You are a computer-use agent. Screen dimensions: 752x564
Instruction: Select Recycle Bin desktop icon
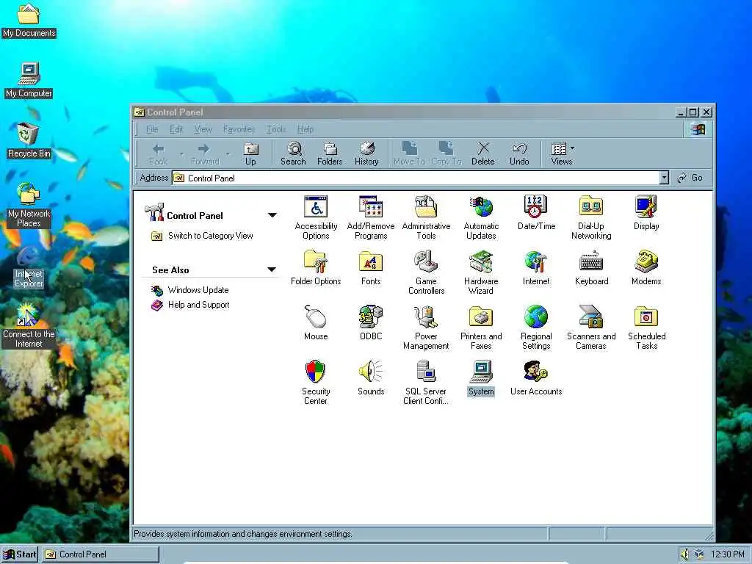click(x=29, y=141)
